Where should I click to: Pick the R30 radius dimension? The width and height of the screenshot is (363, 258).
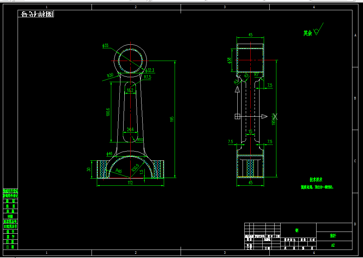(110, 75)
